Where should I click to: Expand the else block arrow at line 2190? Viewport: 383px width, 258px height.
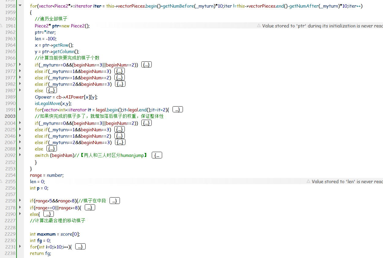tap(20, 214)
